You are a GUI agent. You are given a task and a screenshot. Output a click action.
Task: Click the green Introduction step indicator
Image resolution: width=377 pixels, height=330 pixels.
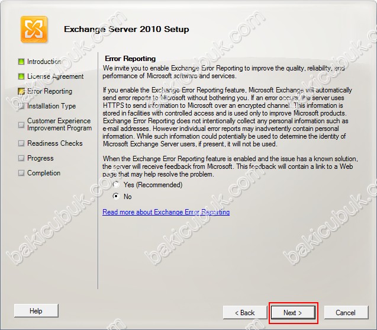(21, 62)
